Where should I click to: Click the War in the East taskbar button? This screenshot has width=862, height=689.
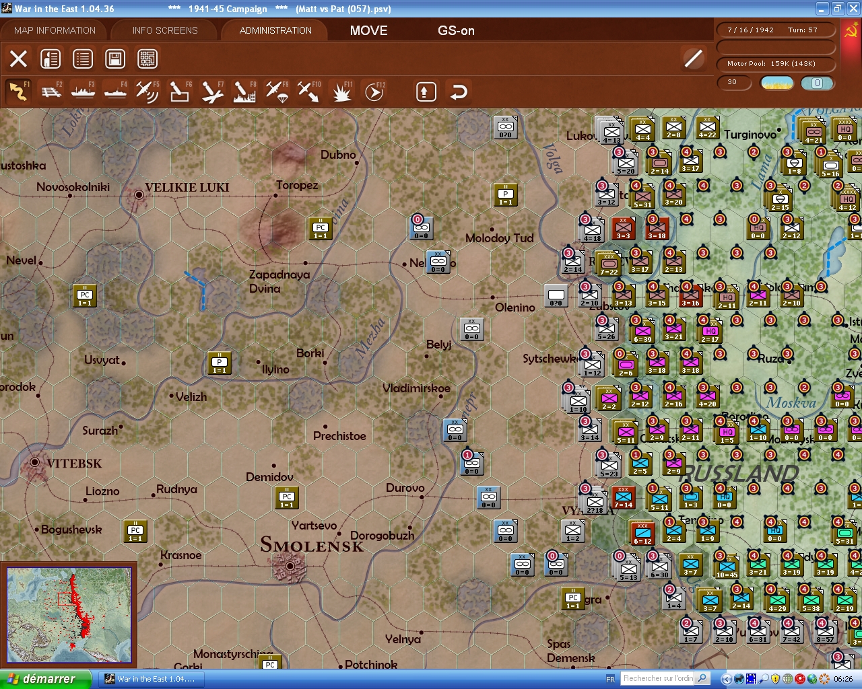pyautogui.click(x=152, y=679)
